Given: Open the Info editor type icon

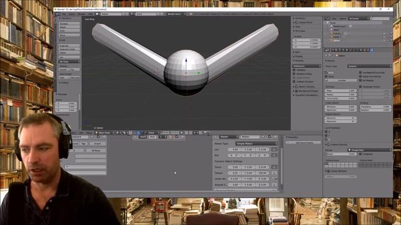Looking at the screenshot, I should 58,14.
